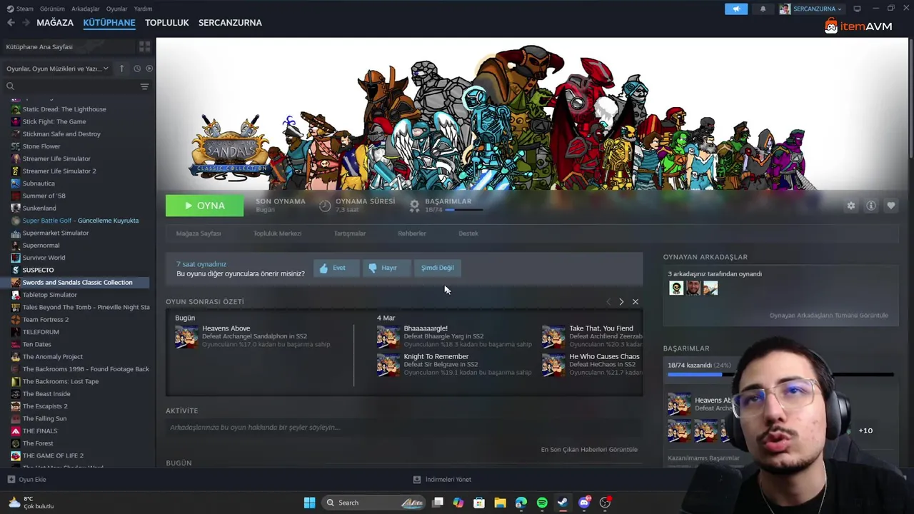This screenshot has width=914, height=514.
Task: Click the game info icon
Action: pos(871,206)
